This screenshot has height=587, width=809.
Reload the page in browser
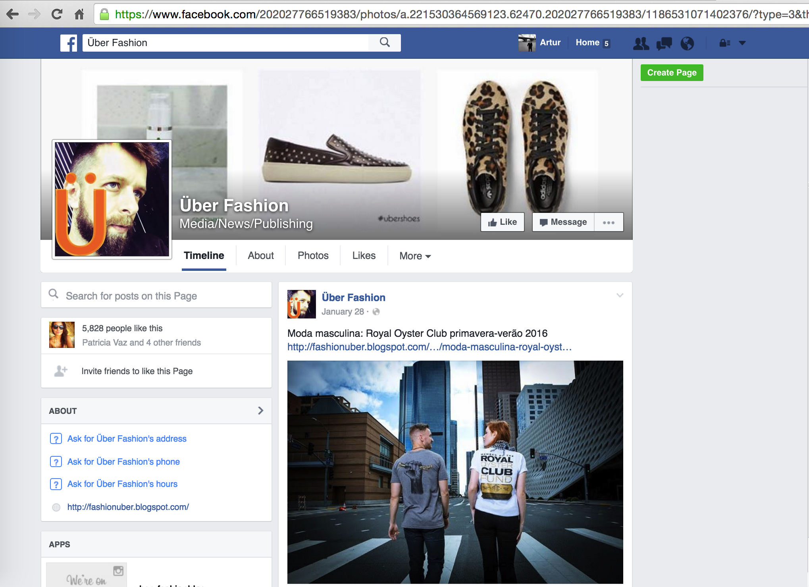point(57,14)
